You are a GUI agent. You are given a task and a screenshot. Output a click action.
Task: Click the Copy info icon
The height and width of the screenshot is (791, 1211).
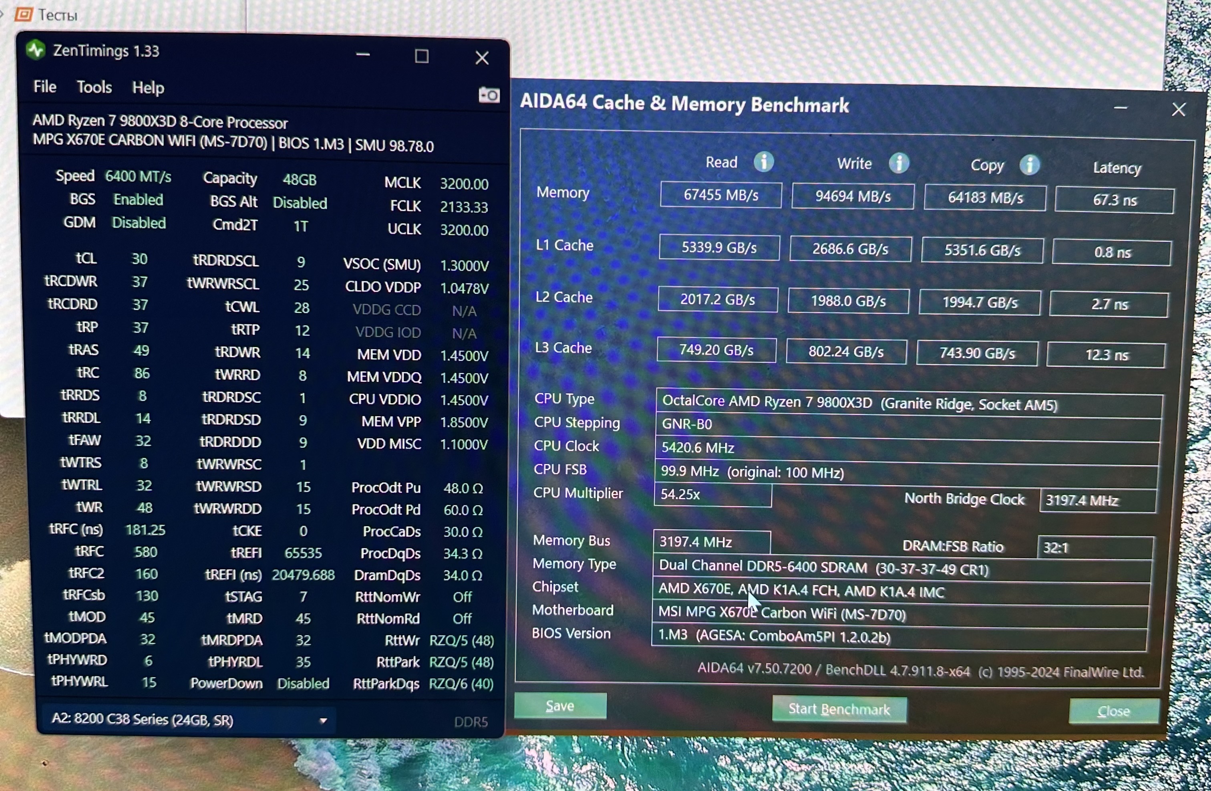click(1029, 165)
